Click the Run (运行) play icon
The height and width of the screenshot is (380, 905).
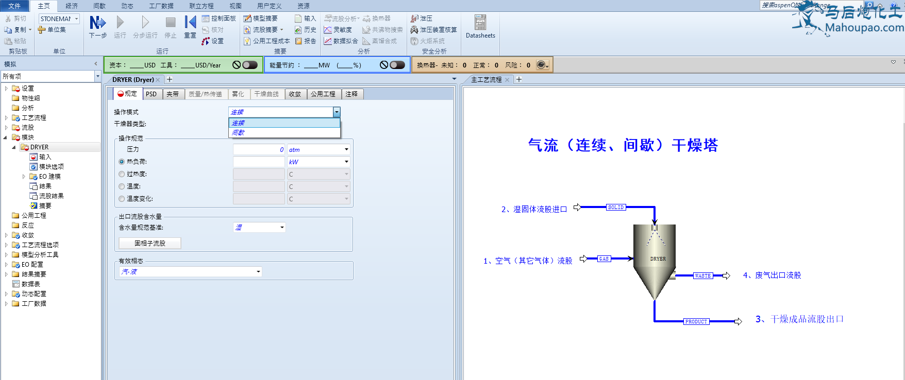pos(120,22)
